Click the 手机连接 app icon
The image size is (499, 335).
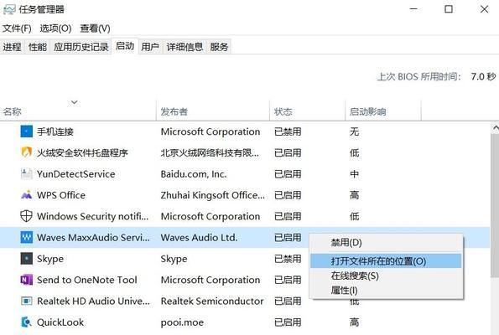(x=26, y=131)
